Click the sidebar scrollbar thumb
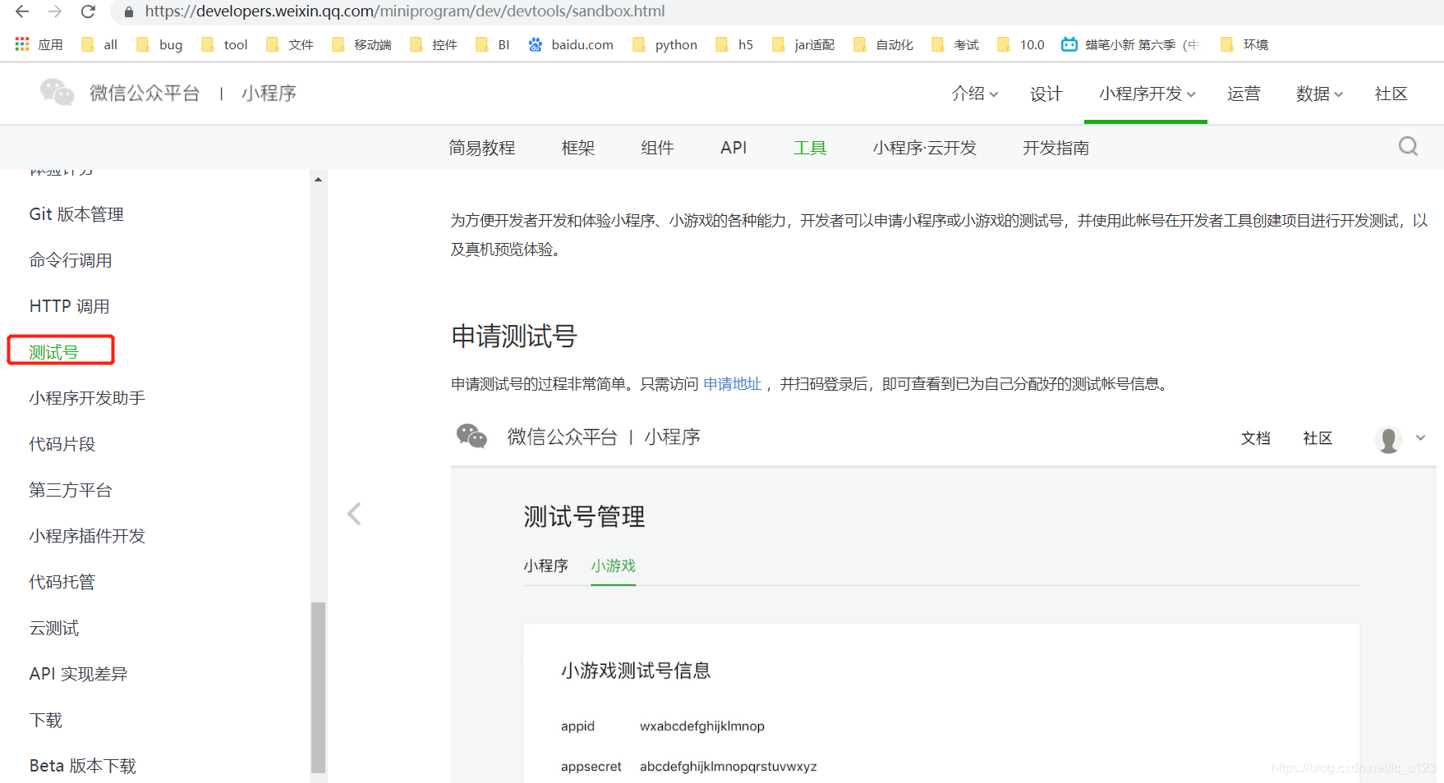The image size is (1444, 783). (x=318, y=687)
